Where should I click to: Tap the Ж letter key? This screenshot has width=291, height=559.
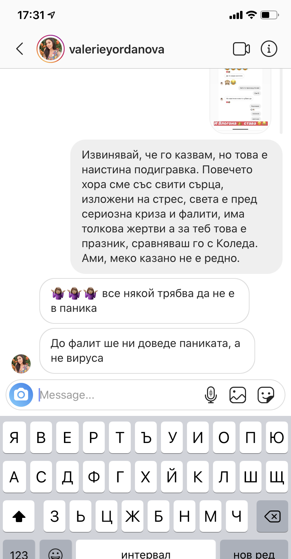click(132, 516)
